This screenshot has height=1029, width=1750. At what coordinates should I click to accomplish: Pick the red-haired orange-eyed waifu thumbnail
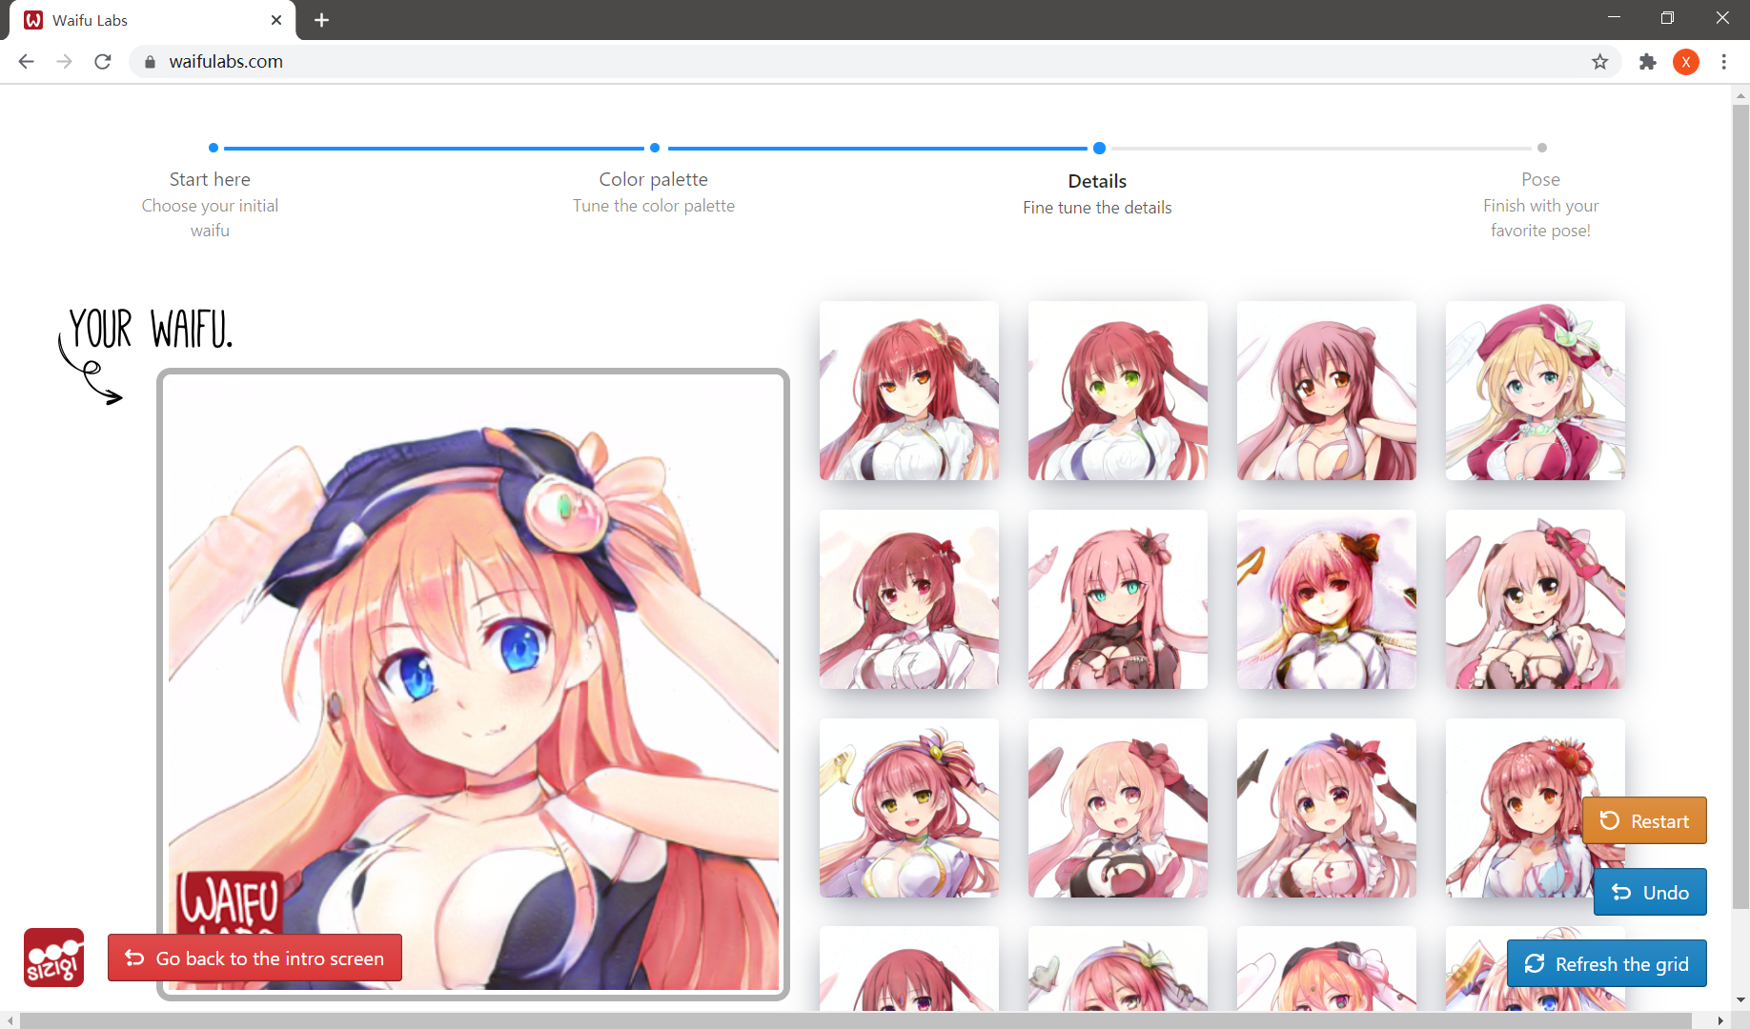(x=909, y=391)
